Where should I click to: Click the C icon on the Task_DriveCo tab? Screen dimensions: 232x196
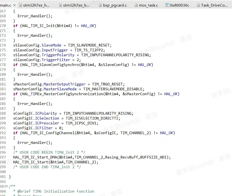coord(198,5)
